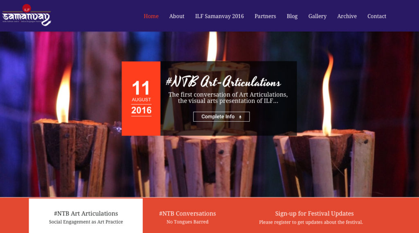Click Social Engagement as Art Practice subtitle
The height and width of the screenshot is (233, 419).
tap(86, 222)
